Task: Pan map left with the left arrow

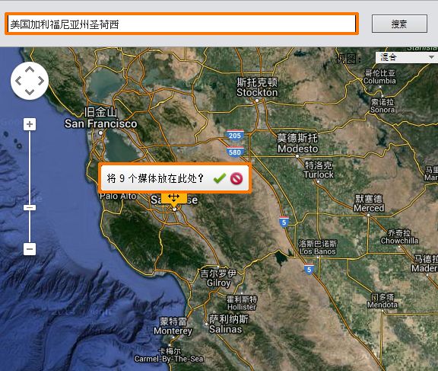Action: [18, 81]
